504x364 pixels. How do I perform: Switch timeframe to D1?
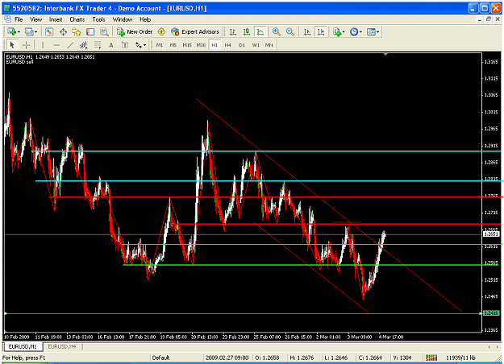(242, 45)
